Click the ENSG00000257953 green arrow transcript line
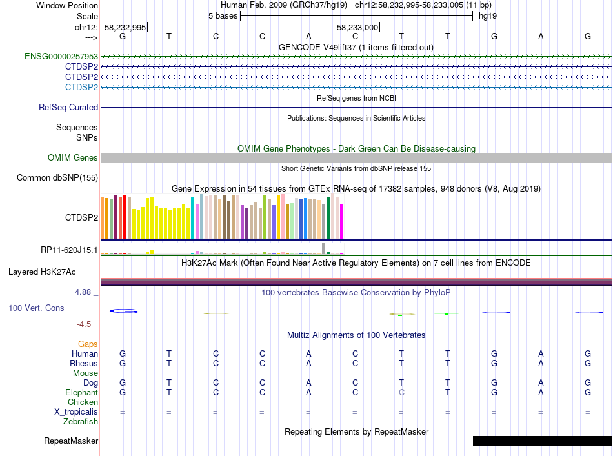The height and width of the screenshot is (456, 613). 356,57
